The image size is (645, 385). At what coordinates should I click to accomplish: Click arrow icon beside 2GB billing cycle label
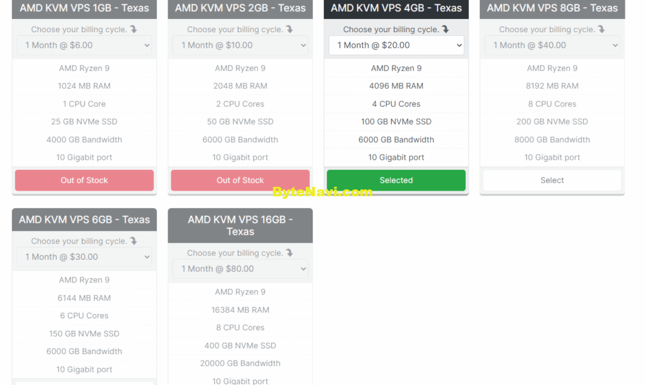[x=290, y=29]
